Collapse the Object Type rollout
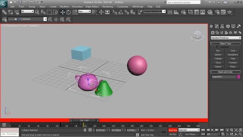243x137 pixels. click(226, 43)
